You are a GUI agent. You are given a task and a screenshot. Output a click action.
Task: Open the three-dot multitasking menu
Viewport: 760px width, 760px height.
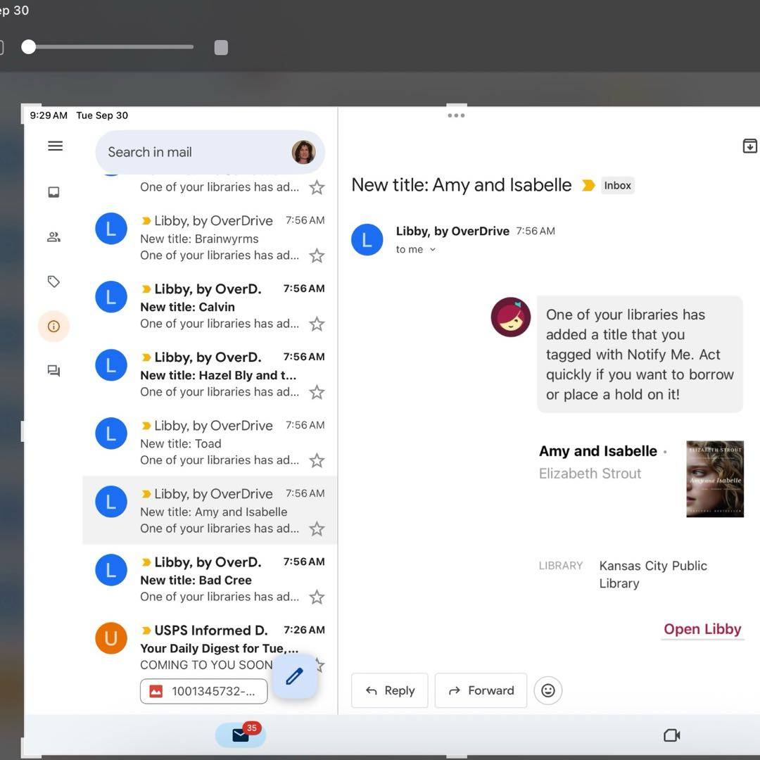[456, 115]
